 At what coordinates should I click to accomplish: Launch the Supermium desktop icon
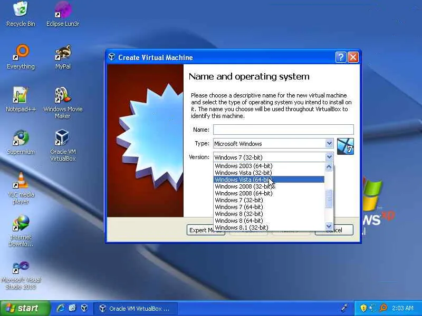coord(21,142)
